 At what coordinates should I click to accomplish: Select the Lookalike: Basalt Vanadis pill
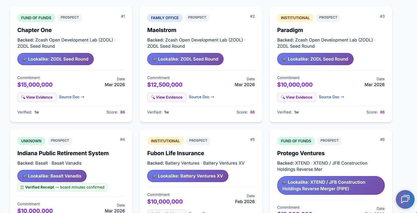click(52, 176)
